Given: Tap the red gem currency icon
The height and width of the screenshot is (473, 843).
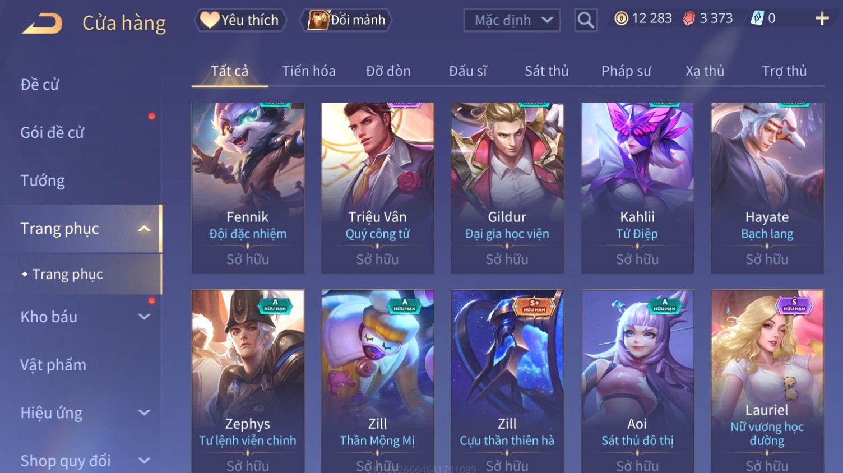Looking at the screenshot, I should [x=689, y=18].
